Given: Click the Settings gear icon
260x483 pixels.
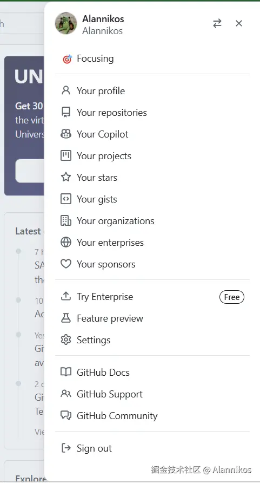Looking at the screenshot, I should pos(66,340).
